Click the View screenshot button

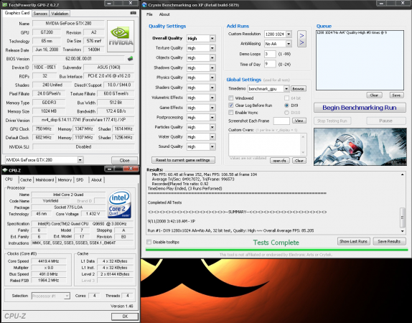click(x=299, y=121)
